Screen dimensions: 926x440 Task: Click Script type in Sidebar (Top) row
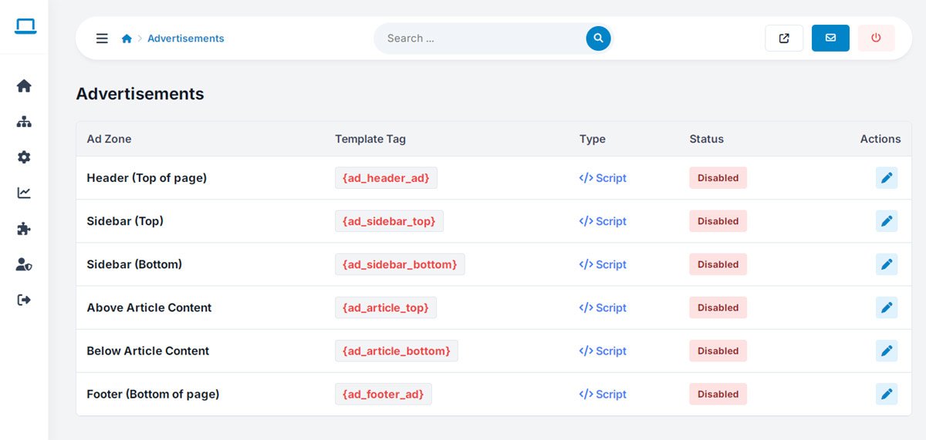pyautogui.click(x=603, y=221)
